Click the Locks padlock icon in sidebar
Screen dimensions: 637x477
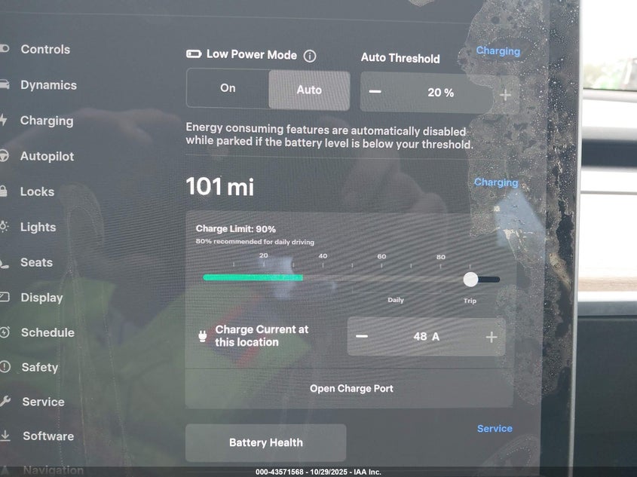coord(4,191)
